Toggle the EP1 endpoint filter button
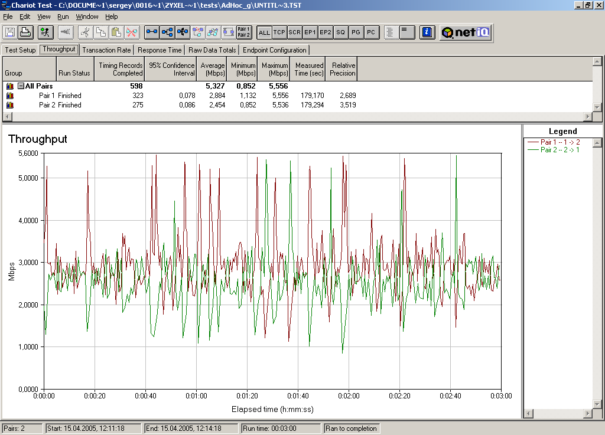 pyautogui.click(x=310, y=32)
